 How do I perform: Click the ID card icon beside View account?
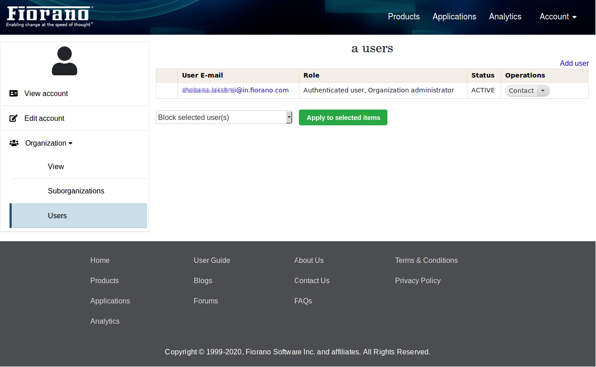(14, 93)
